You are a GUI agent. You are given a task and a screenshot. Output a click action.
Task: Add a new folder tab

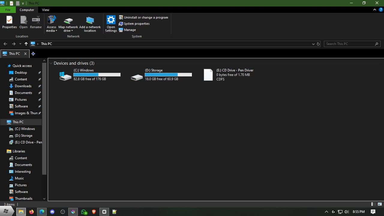33,54
